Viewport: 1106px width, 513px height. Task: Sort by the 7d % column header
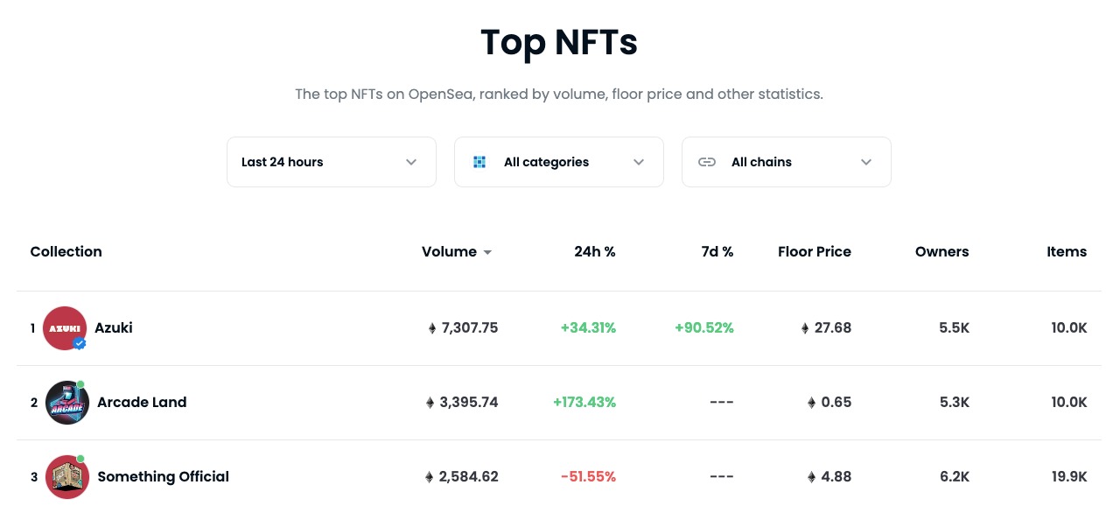point(716,252)
